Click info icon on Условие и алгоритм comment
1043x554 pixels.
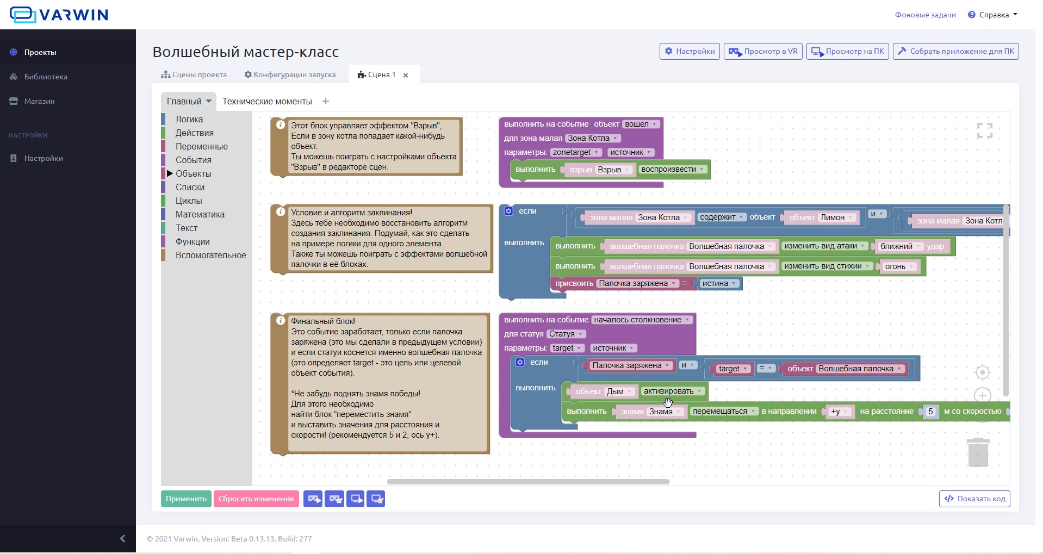point(281,212)
